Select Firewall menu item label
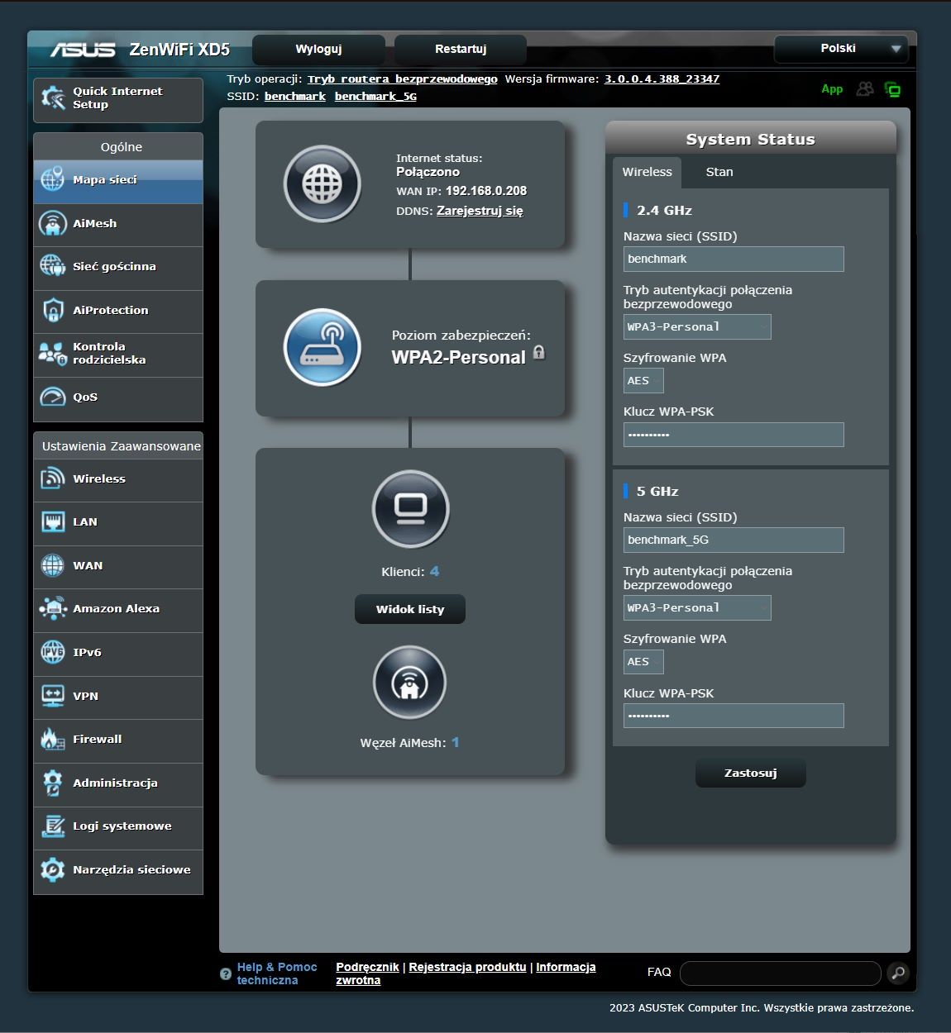Viewport: 951px width, 1033px height. pos(98,739)
